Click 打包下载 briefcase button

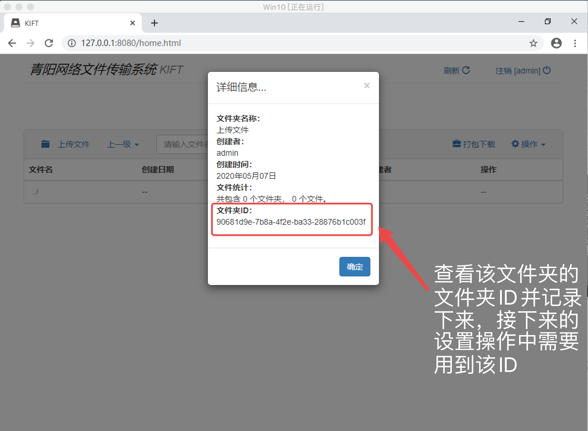click(474, 144)
